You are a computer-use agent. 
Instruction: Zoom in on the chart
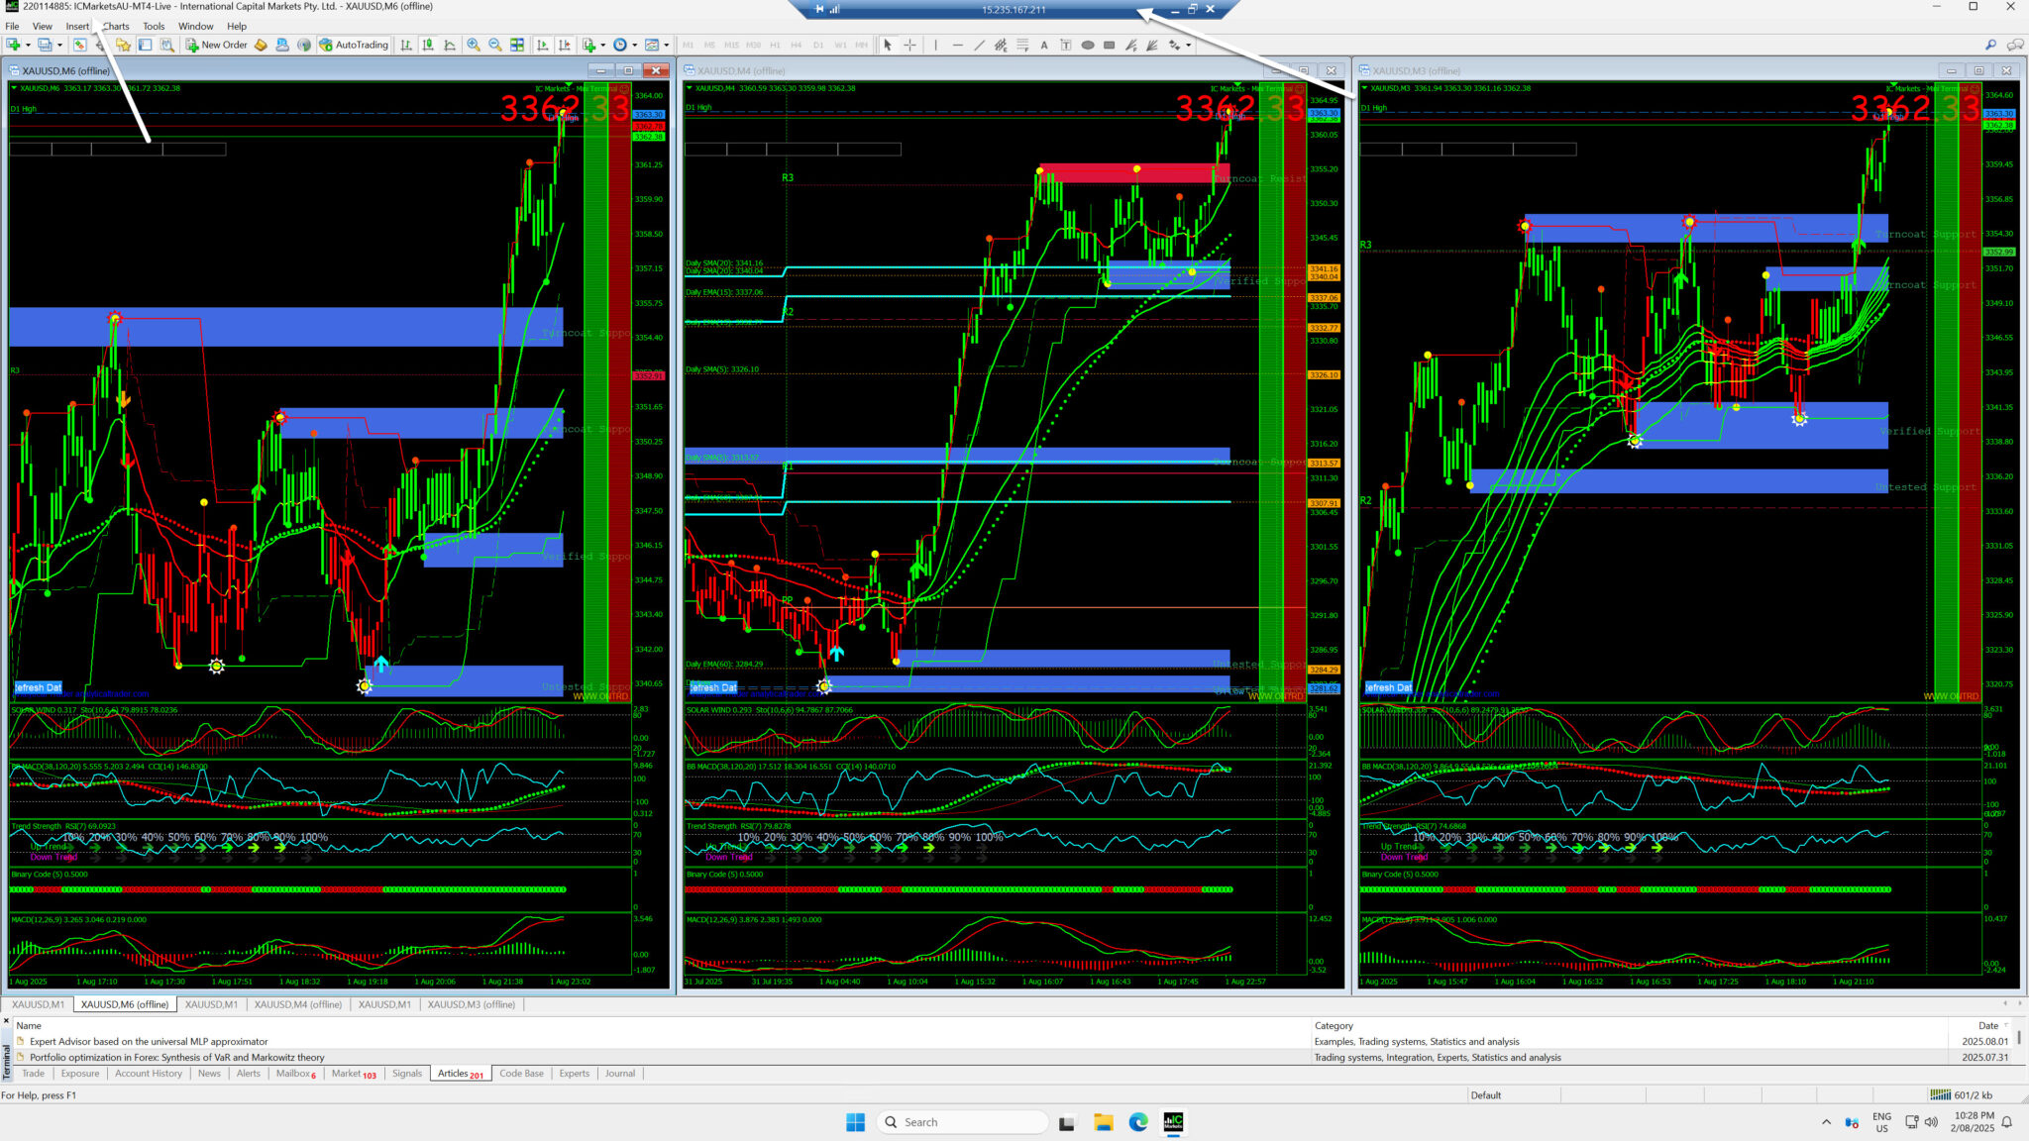[474, 45]
